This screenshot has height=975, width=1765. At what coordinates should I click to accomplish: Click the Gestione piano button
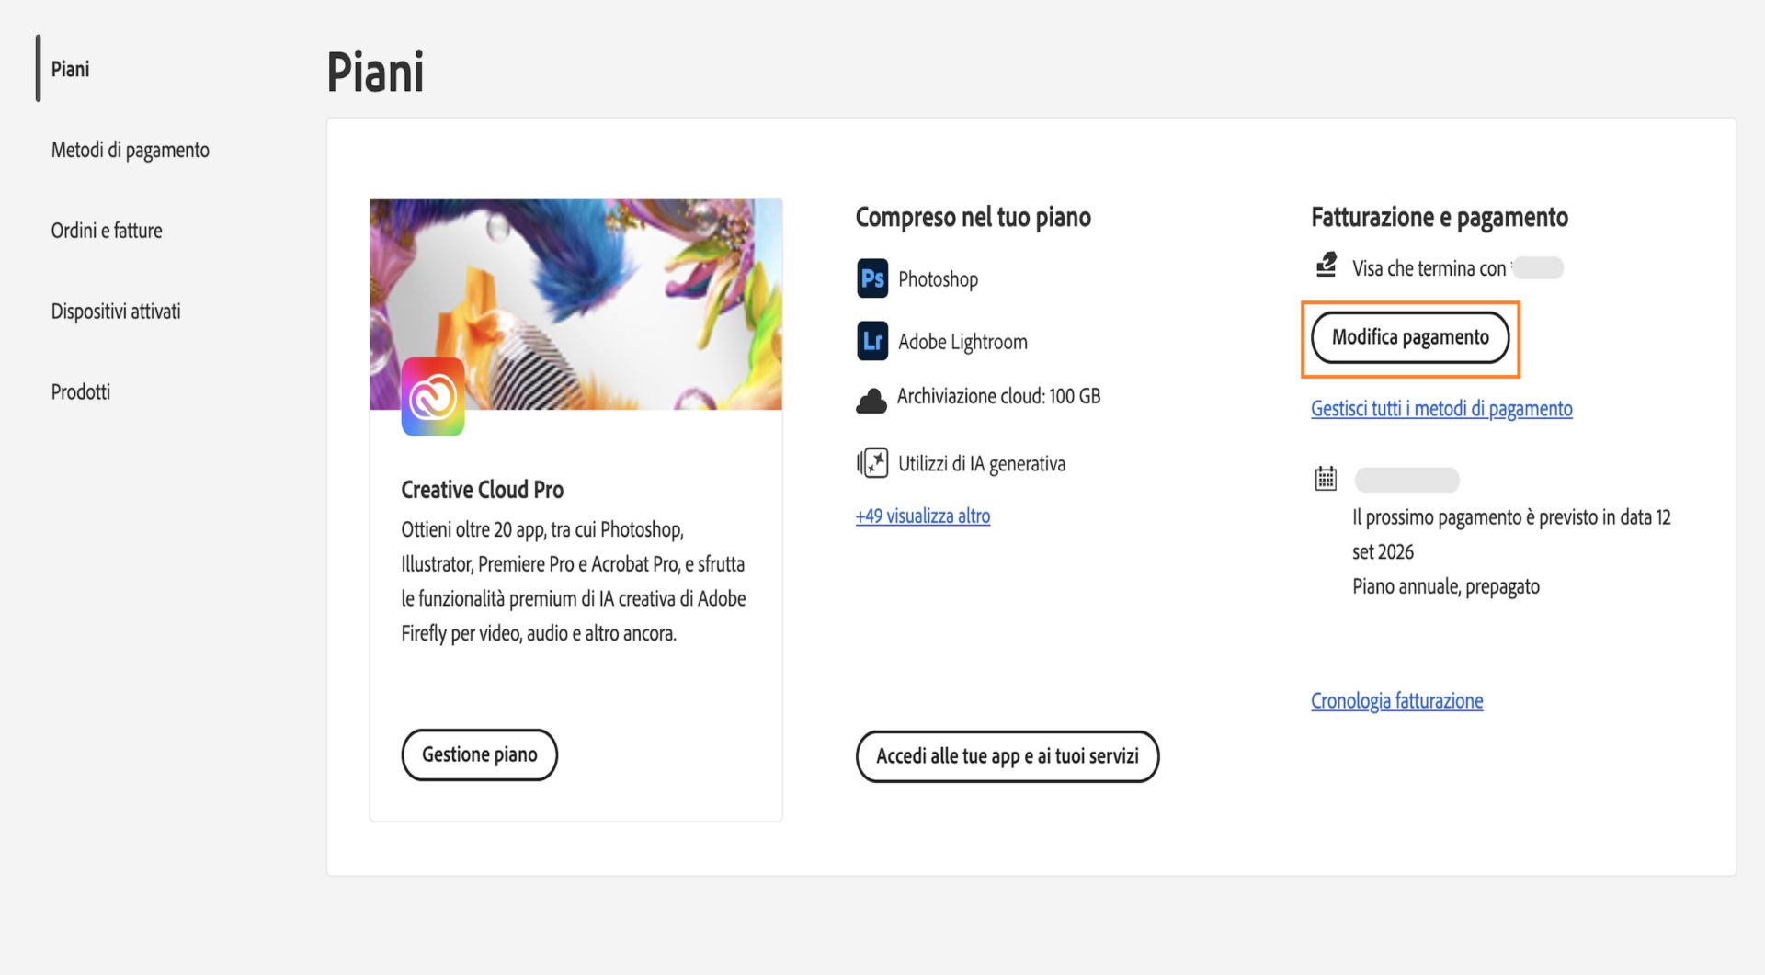click(x=479, y=754)
